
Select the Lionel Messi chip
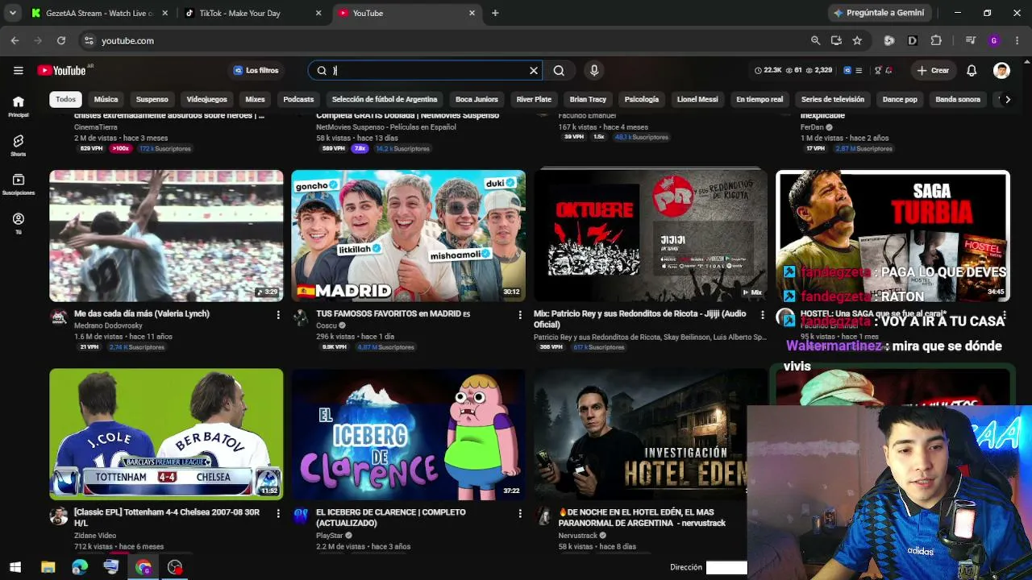(697, 100)
